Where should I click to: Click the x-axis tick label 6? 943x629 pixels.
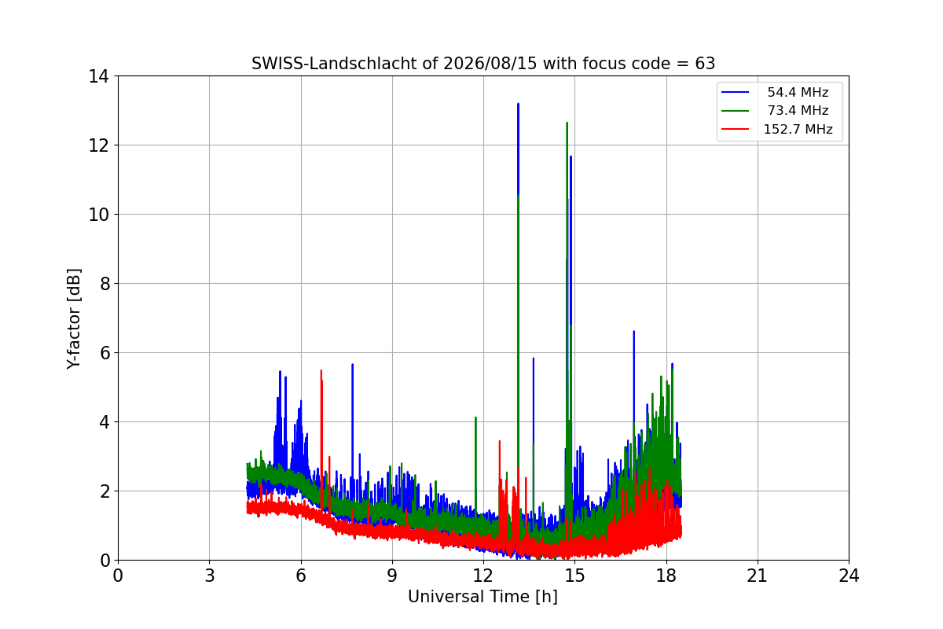pos(300,576)
